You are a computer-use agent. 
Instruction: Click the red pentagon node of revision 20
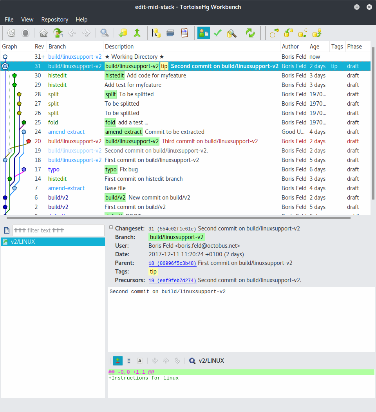[x=29, y=141]
